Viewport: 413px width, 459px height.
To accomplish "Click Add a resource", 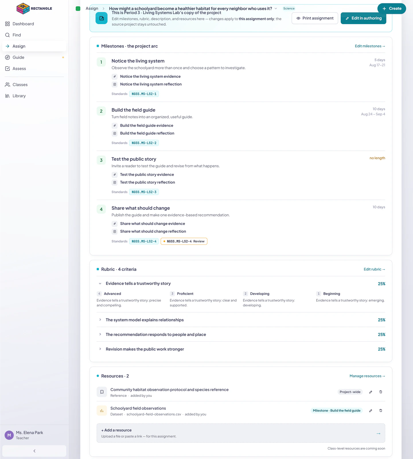I will [241, 433].
